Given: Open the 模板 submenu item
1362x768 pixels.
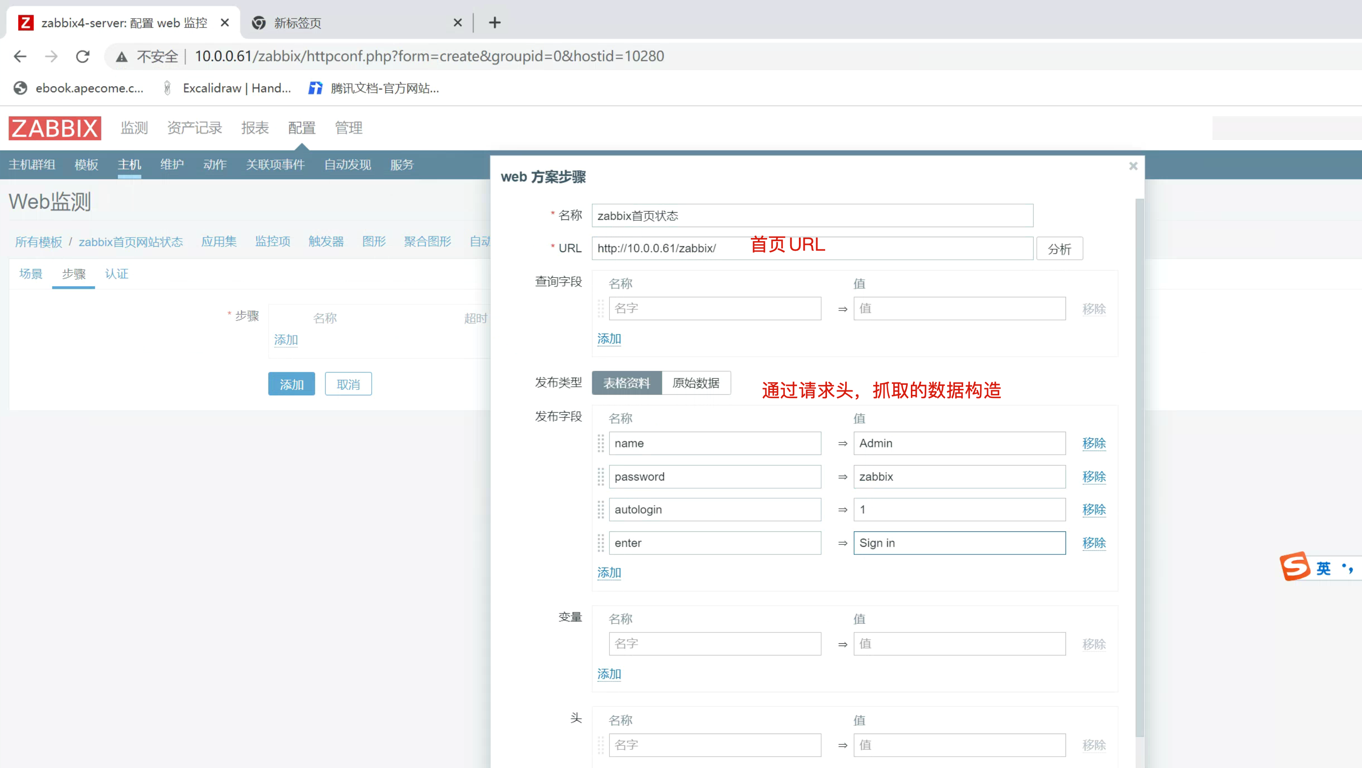Looking at the screenshot, I should [x=86, y=165].
